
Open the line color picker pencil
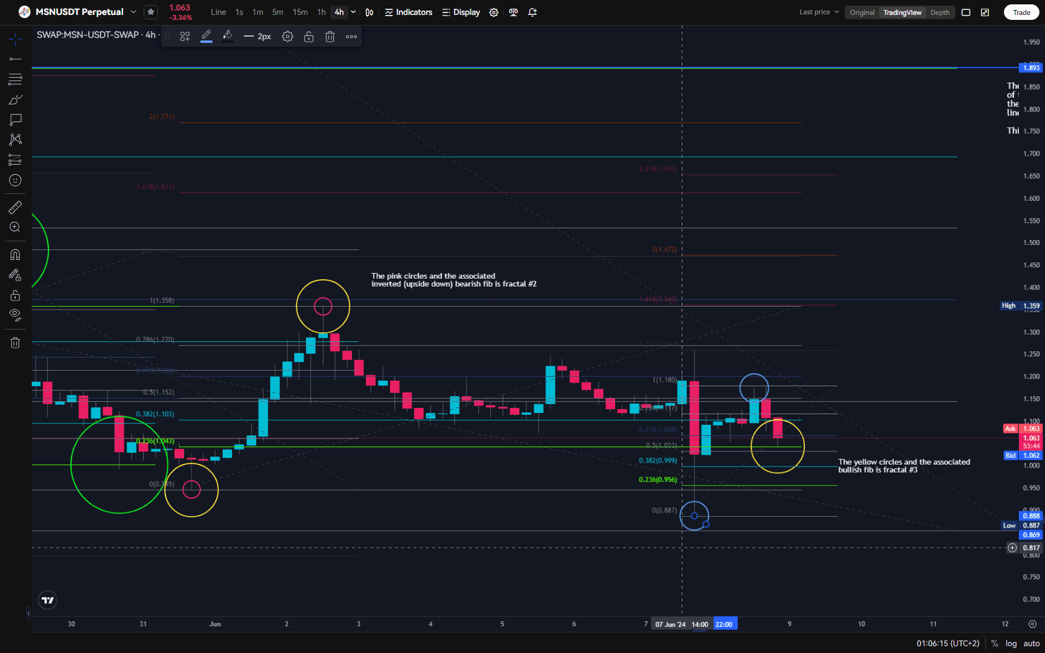click(x=207, y=37)
